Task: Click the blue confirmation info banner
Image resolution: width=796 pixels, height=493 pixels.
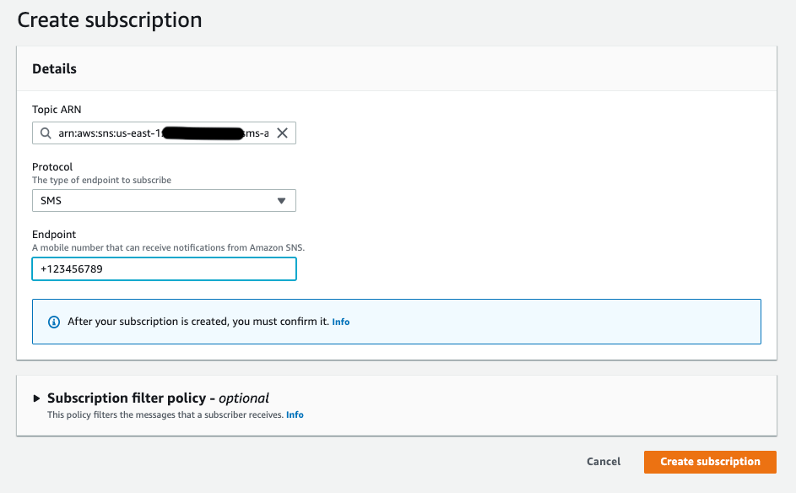Action: coord(396,322)
